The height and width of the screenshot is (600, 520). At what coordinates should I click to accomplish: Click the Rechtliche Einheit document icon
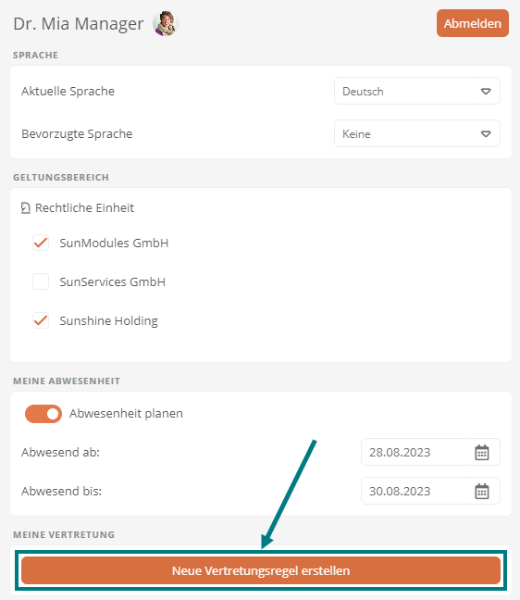pyautogui.click(x=25, y=207)
